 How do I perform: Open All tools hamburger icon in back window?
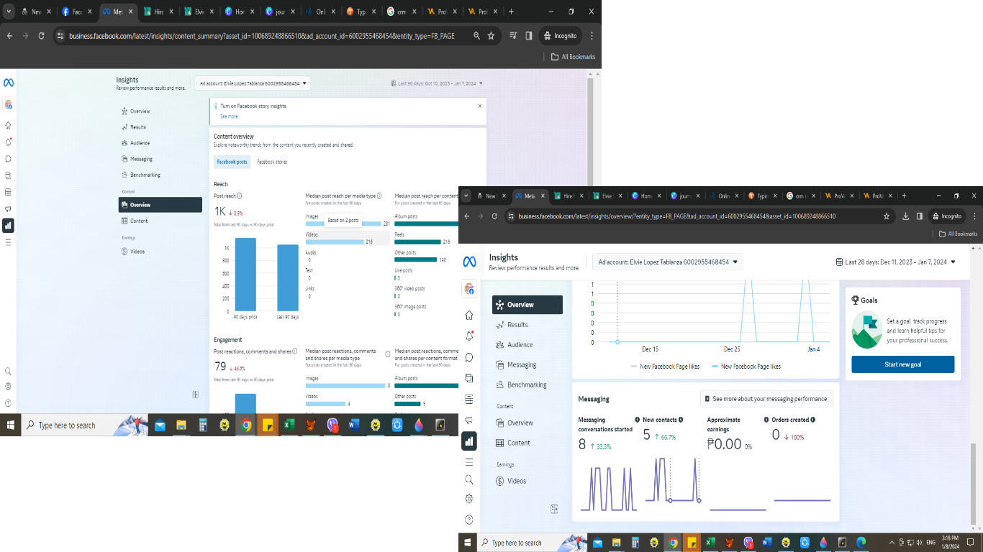pos(9,242)
